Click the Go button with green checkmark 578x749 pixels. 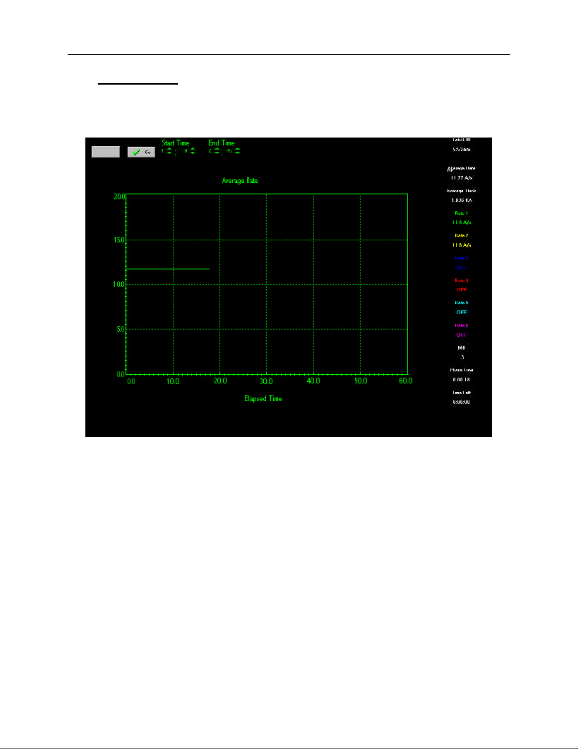[x=141, y=152]
